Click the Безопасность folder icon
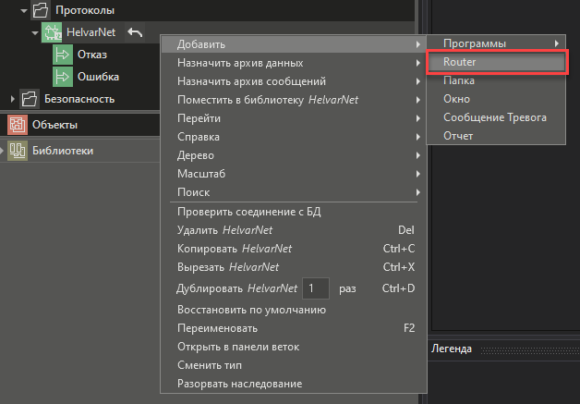 29,98
